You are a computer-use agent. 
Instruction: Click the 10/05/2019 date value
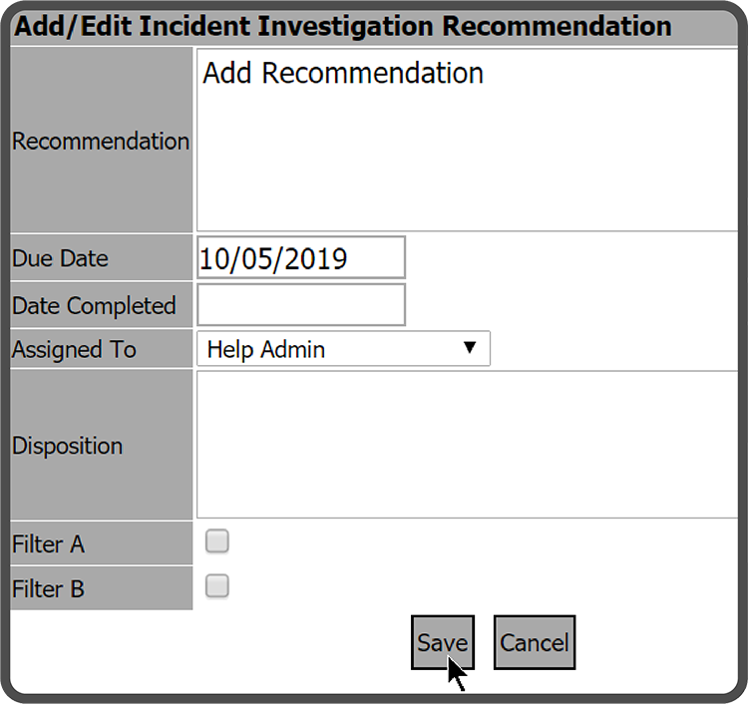pos(273,259)
